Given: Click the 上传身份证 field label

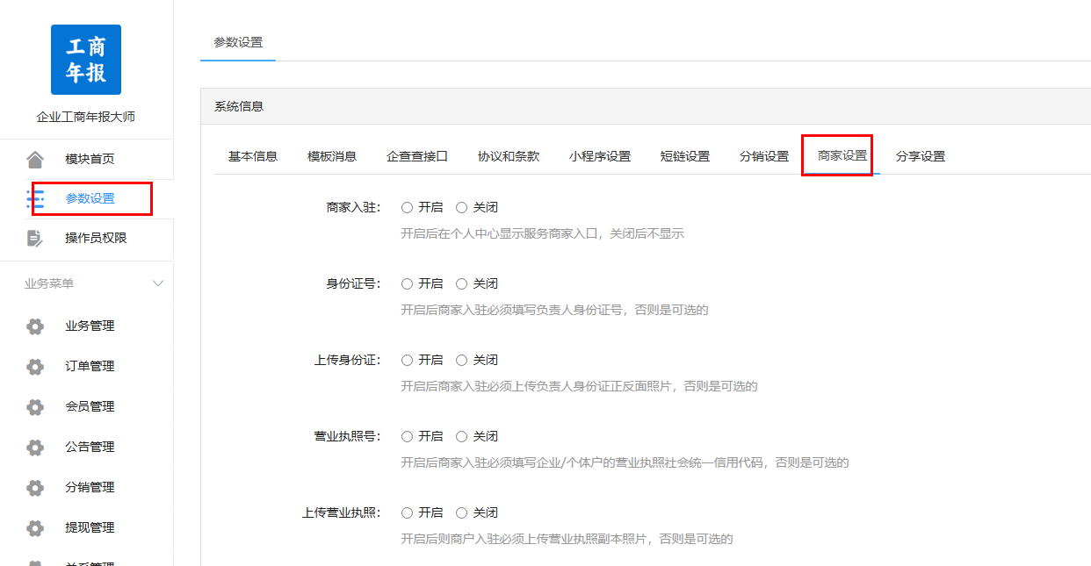Looking at the screenshot, I should pos(347,361).
